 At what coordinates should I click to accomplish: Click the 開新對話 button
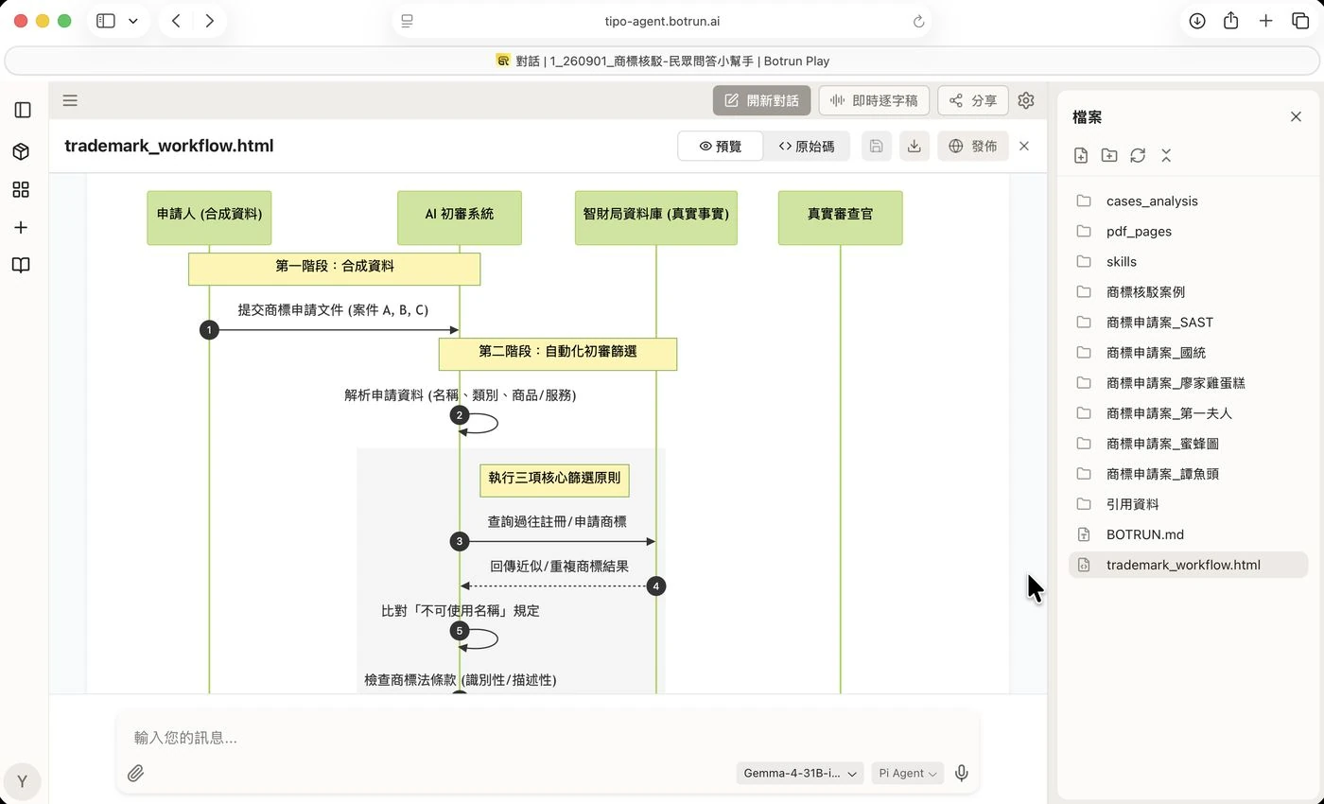tap(762, 100)
